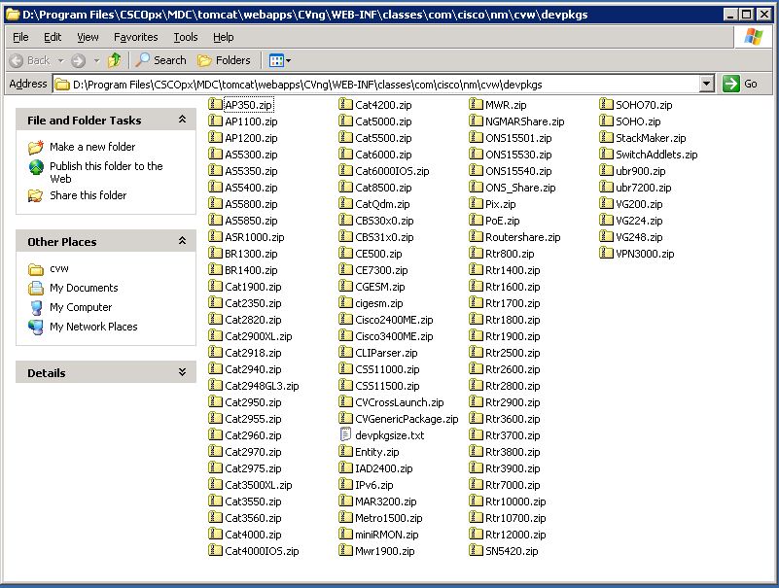Open My Documents link
The width and height of the screenshot is (779, 588).
pos(84,288)
